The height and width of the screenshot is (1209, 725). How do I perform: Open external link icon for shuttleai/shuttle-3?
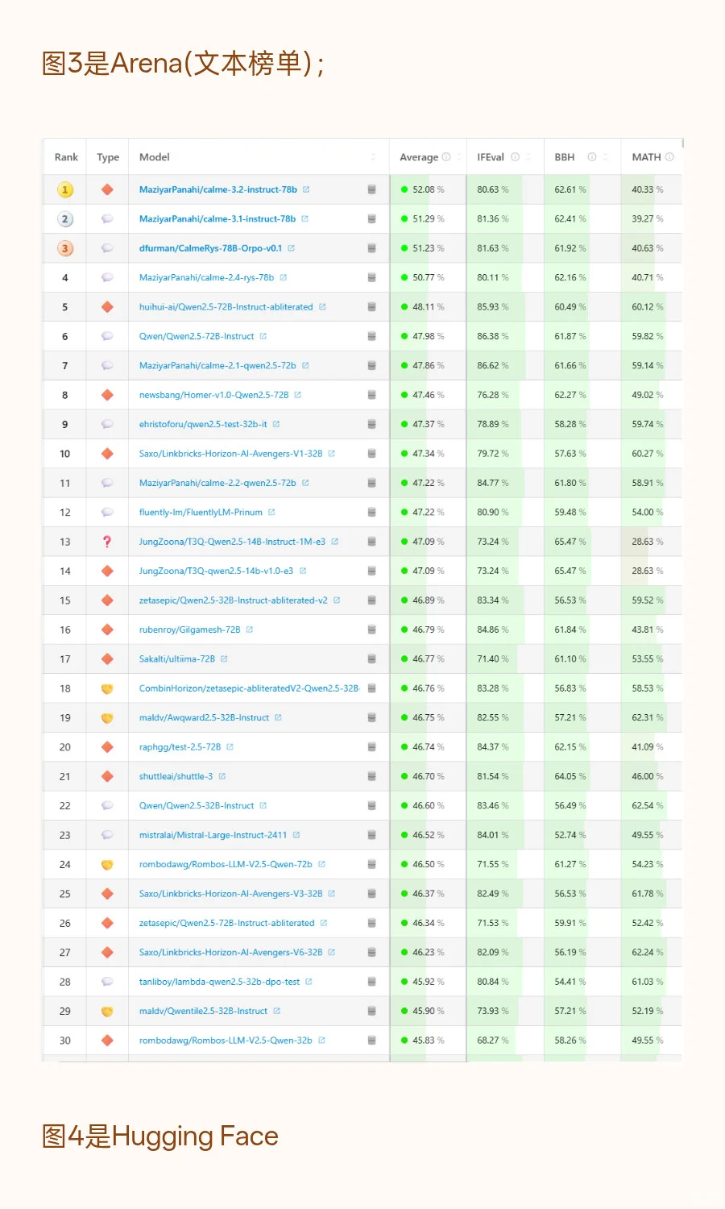click(222, 776)
